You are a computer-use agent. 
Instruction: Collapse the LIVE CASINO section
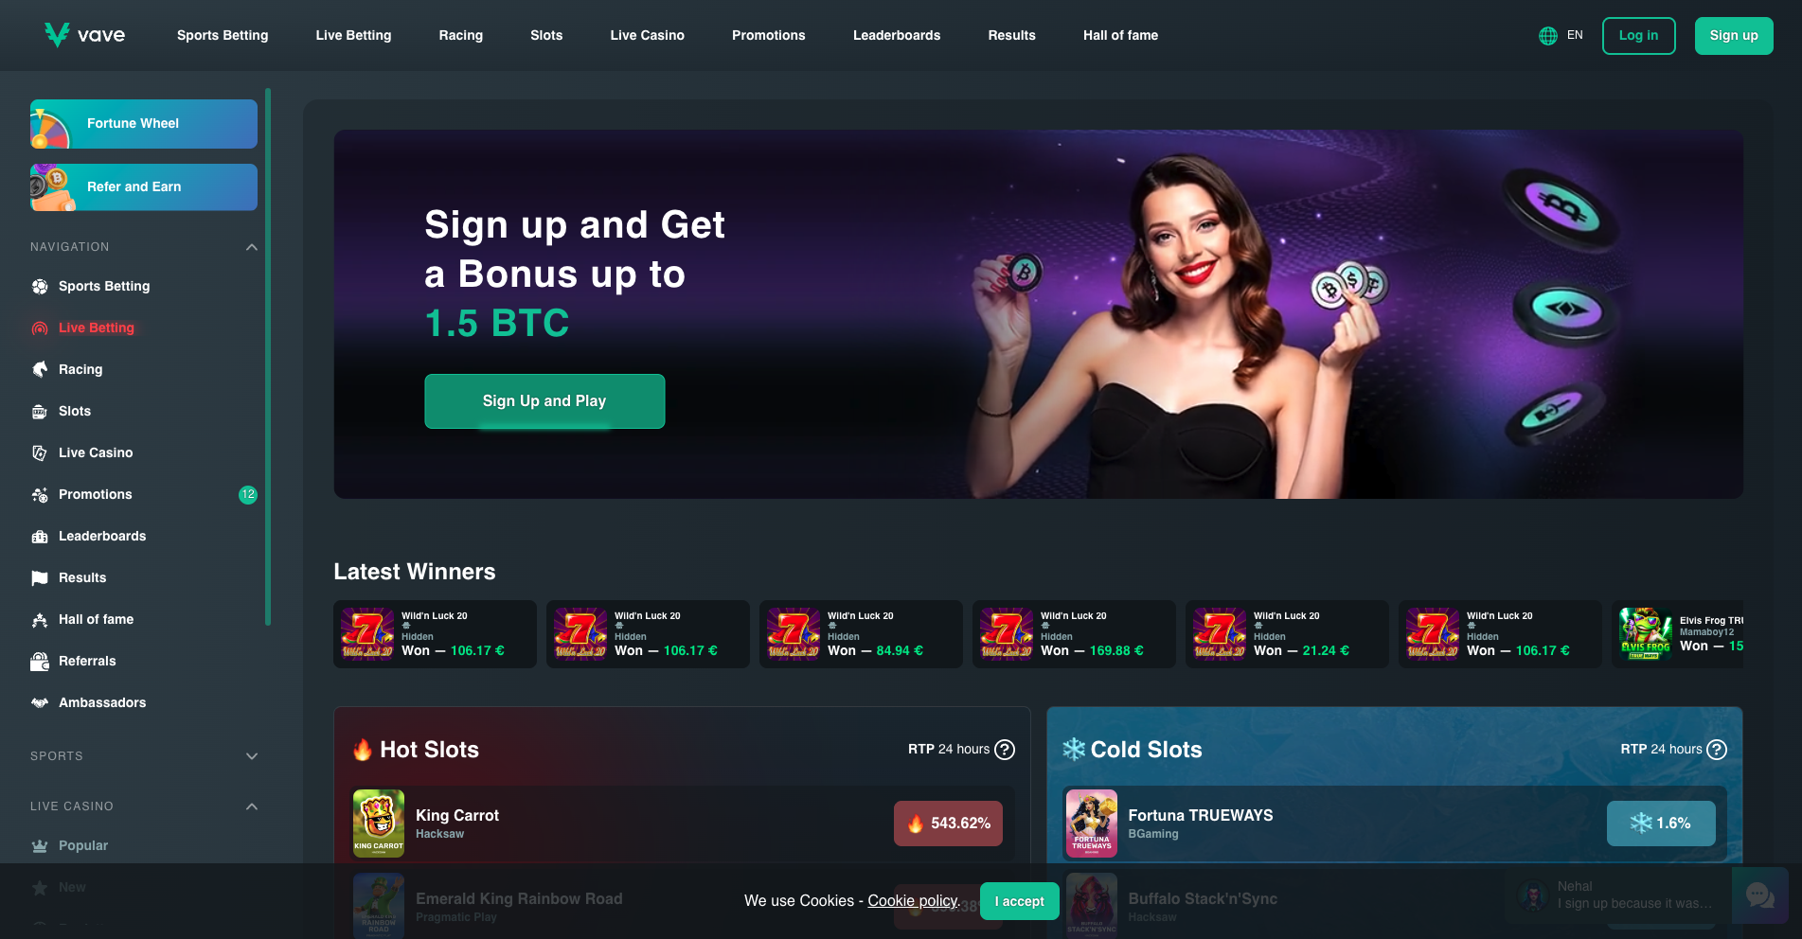[x=252, y=806]
